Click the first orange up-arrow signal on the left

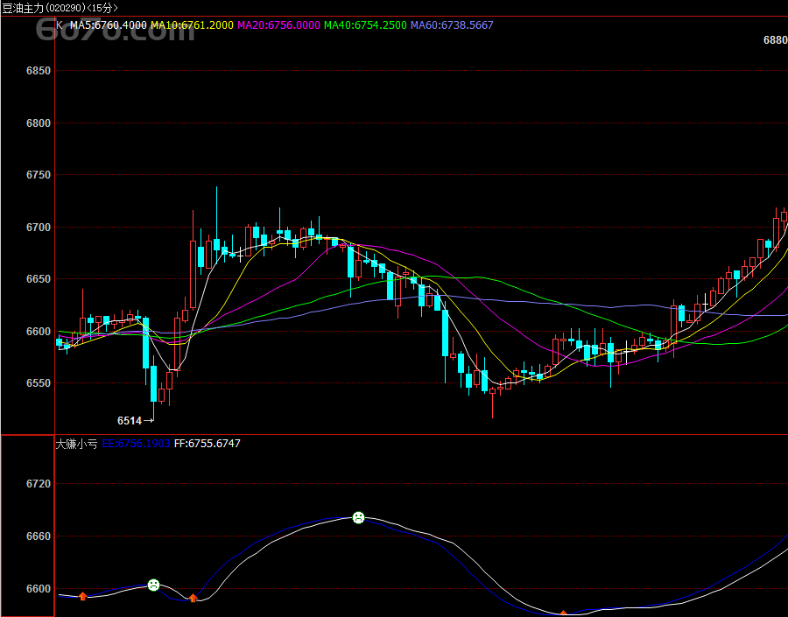pos(83,596)
